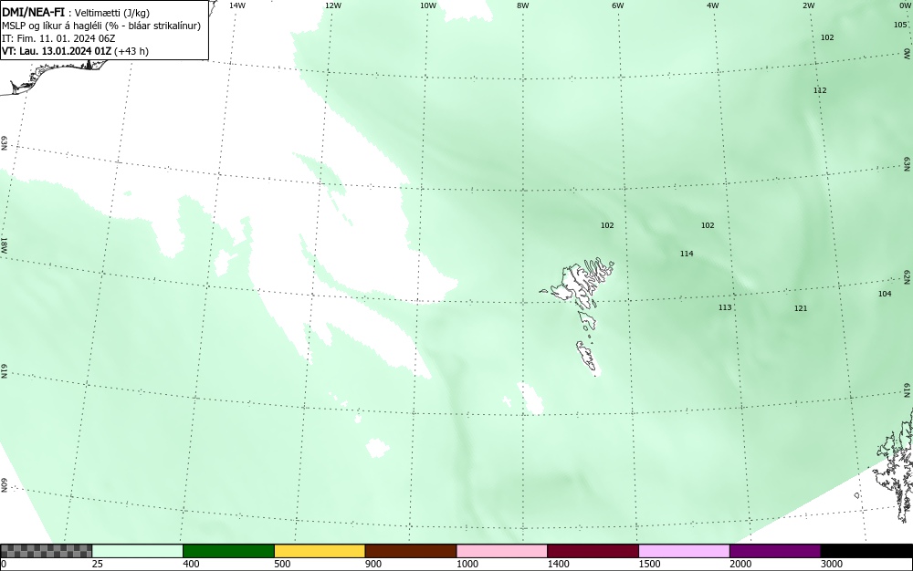Click the southernmost Faroe island outline (Suðuroy)
Image resolution: width=913 pixels, height=571 pixels.
588,358
